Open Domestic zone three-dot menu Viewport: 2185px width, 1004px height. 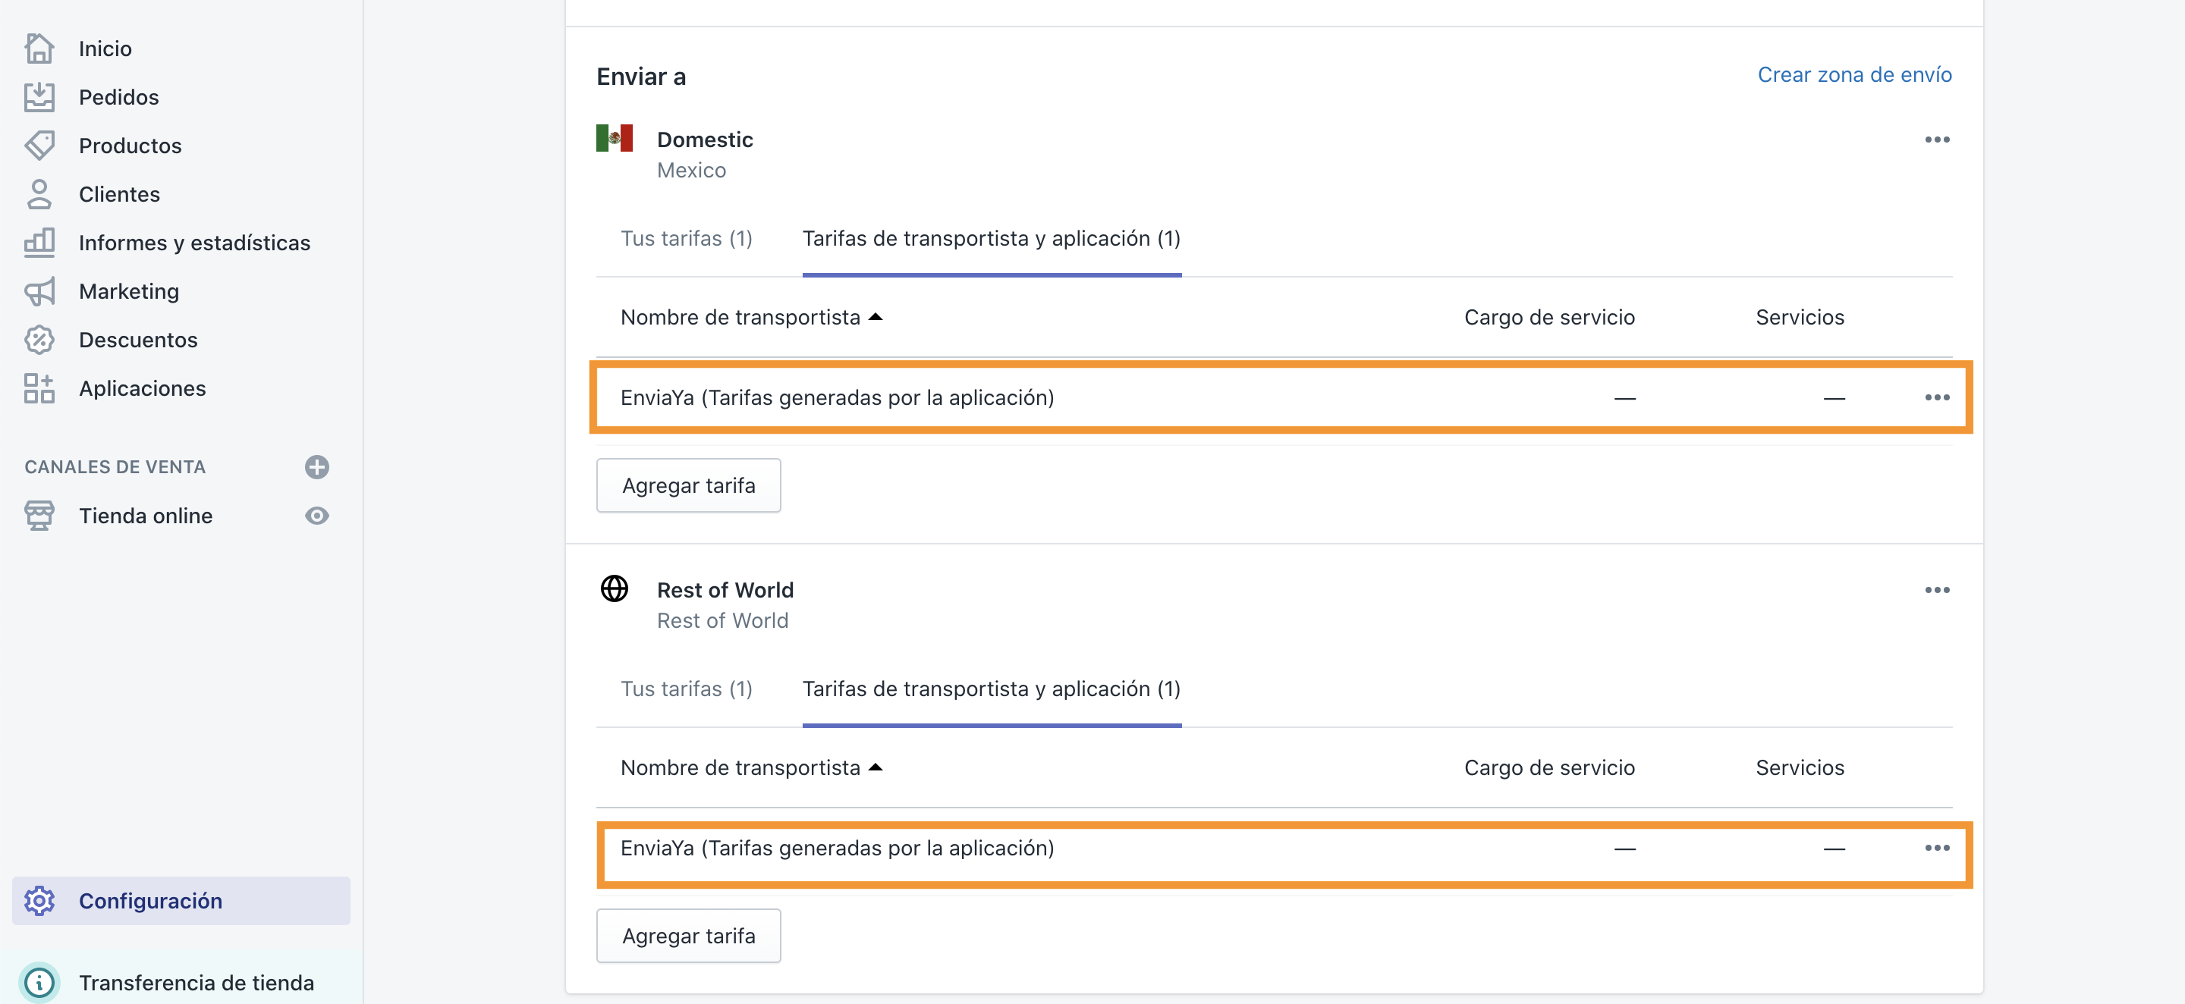tap(1936, 139)
